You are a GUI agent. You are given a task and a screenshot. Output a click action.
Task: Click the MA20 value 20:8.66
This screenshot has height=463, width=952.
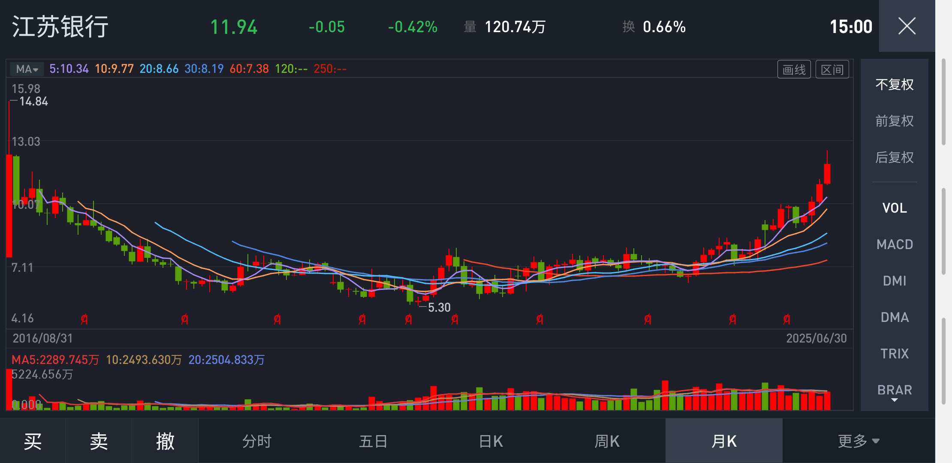(x=159, y=69)
